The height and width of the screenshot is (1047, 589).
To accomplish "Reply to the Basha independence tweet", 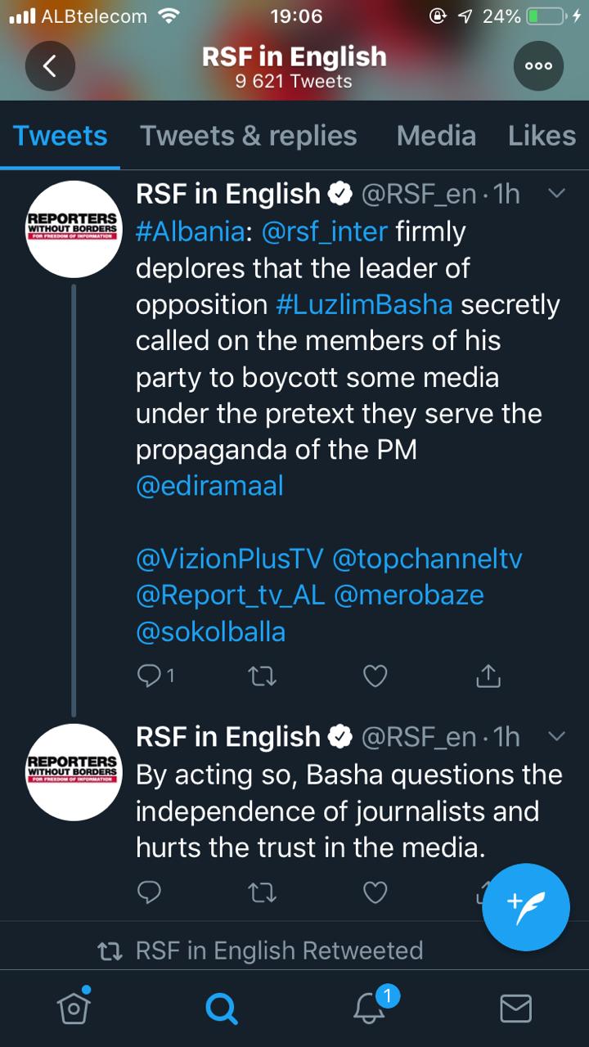I will coord(149,892).
